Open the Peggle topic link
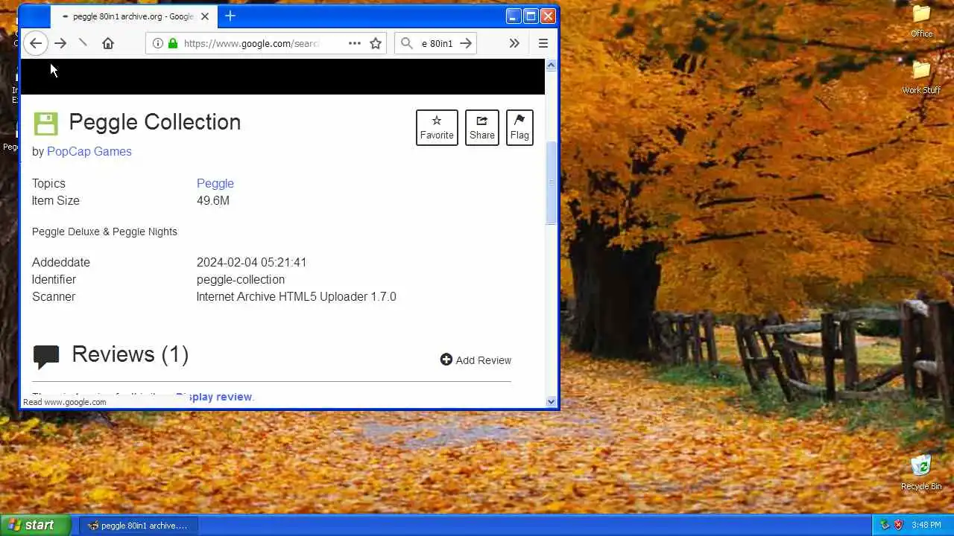This screenshot has width=954, height=536. pyautogui.click(x=215, y=183)
